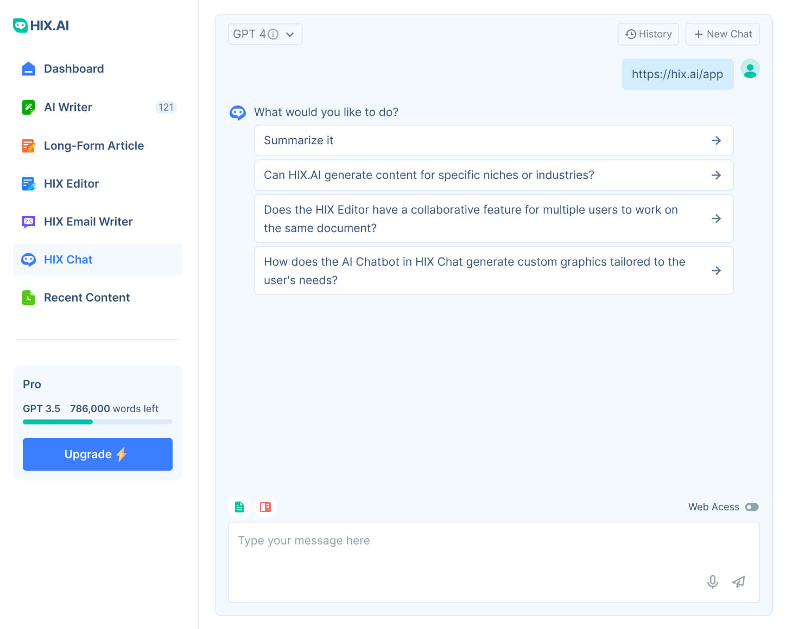
Task: Click the plus icon in New Chat
Action: 699,34
